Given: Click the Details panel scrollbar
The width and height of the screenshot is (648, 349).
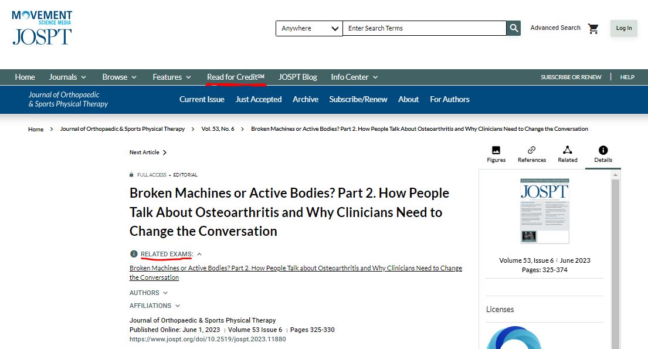Looking at the screenshot, I should [615, 265].
